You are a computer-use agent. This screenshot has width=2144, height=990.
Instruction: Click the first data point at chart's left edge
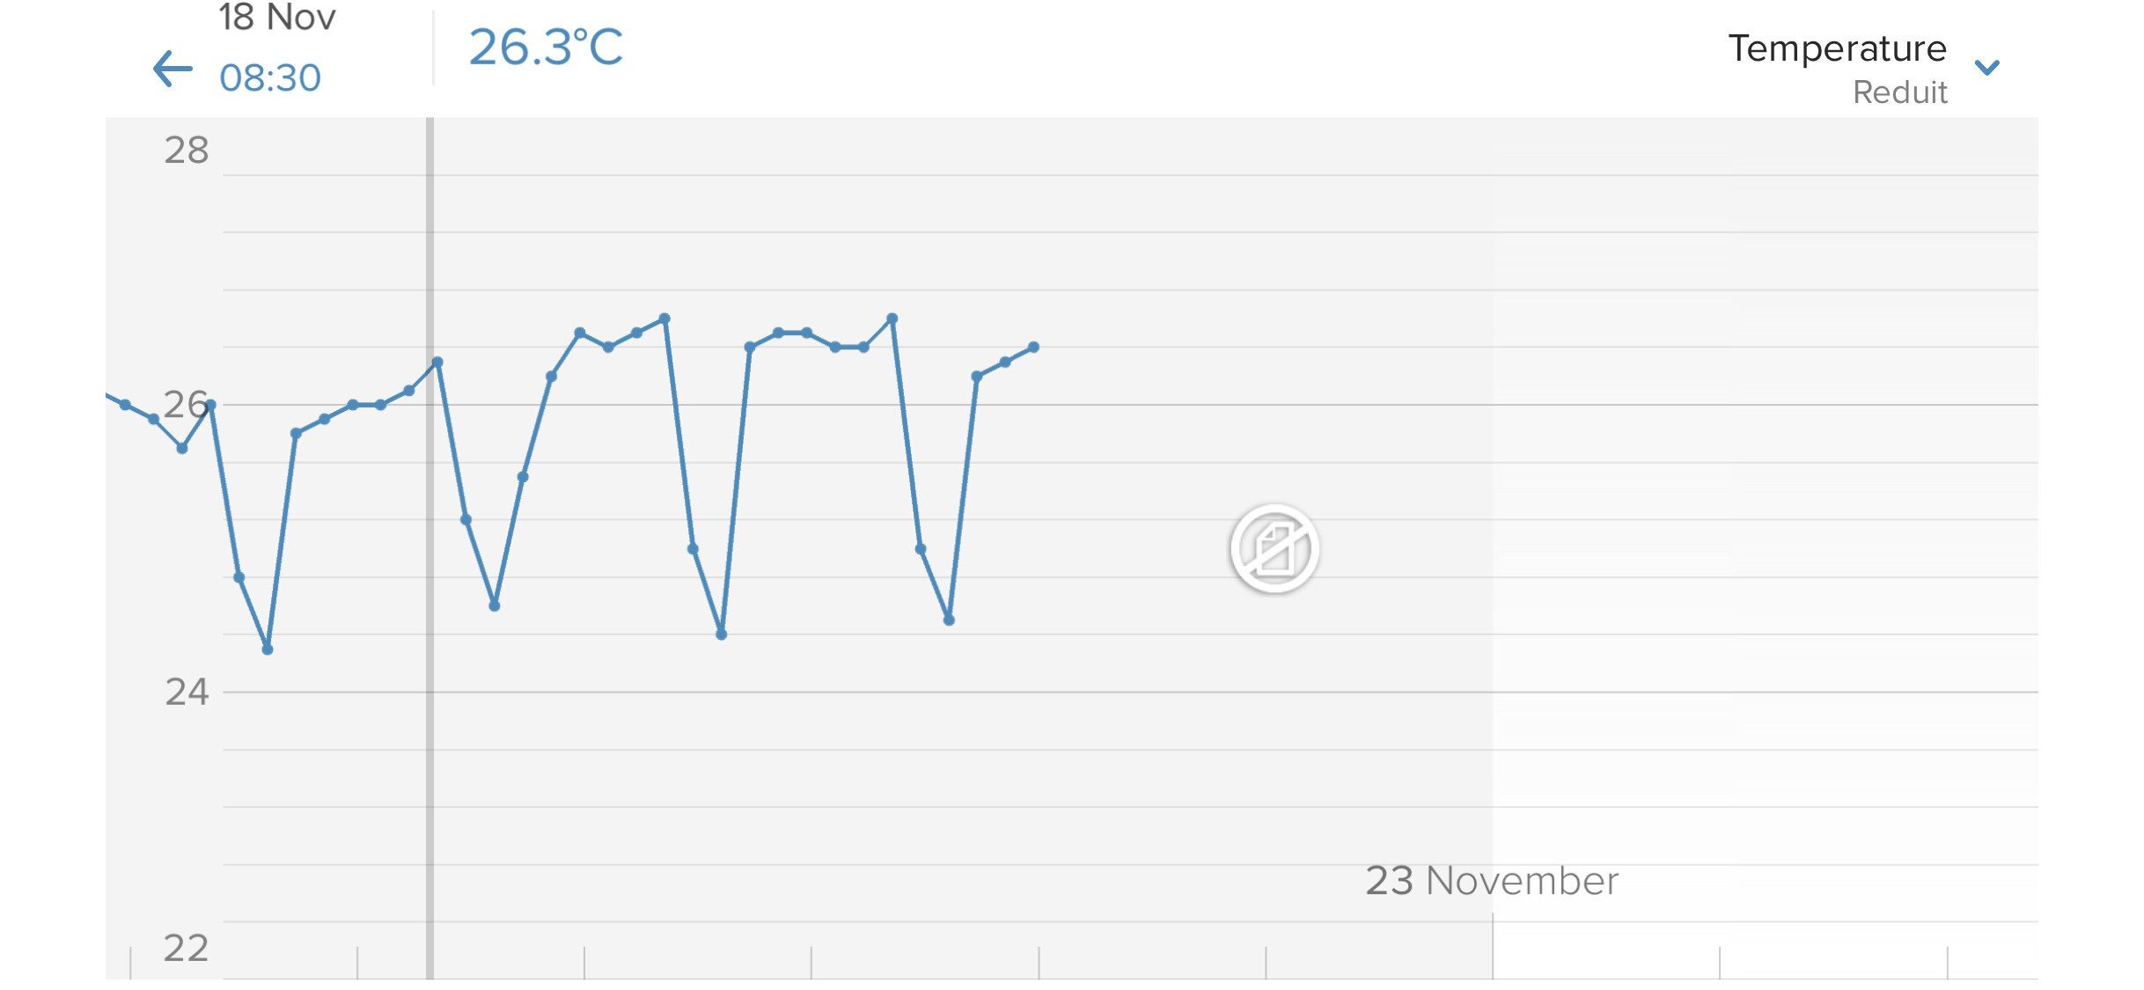[125, 405]
